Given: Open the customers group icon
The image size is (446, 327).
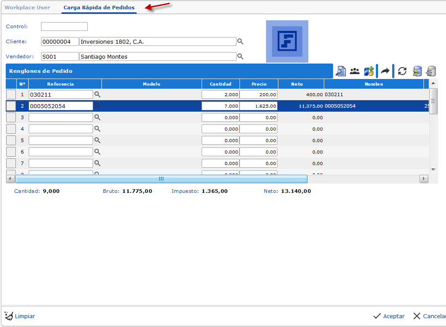Looking at the screenshot, I should 355,71.
